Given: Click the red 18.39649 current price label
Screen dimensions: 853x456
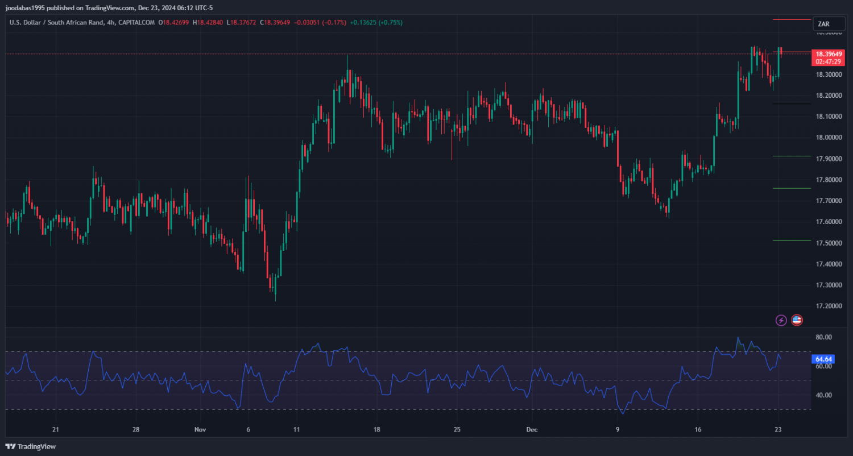Looking at the screenshot, I should click(827, 53).
